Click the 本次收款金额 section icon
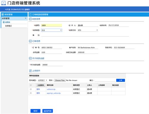This screenshot has width=149, height=114. click(30, 58)
